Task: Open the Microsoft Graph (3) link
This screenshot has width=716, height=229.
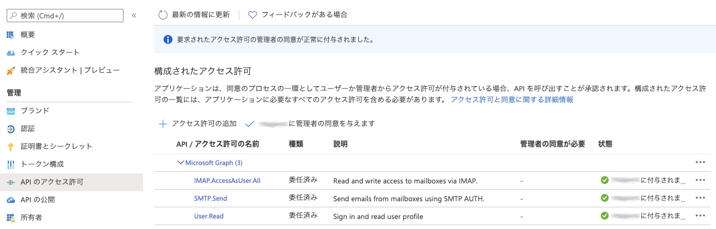Action: pos(214,163)
